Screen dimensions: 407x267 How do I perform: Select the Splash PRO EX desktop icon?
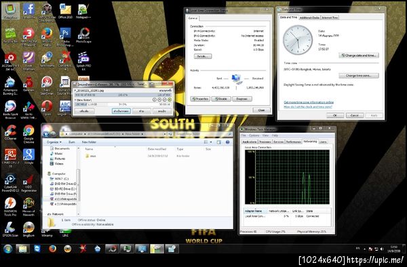(83, 61)
